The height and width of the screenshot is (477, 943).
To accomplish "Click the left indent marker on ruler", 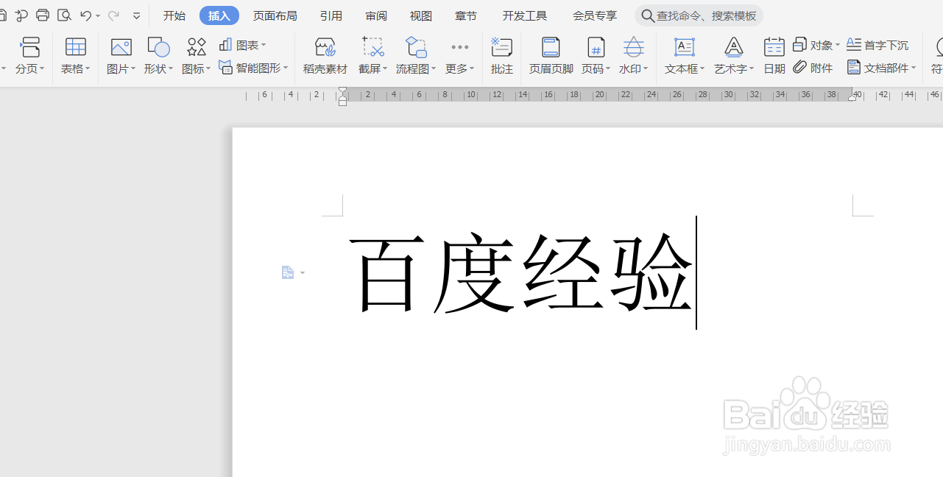I will [342, 99].
